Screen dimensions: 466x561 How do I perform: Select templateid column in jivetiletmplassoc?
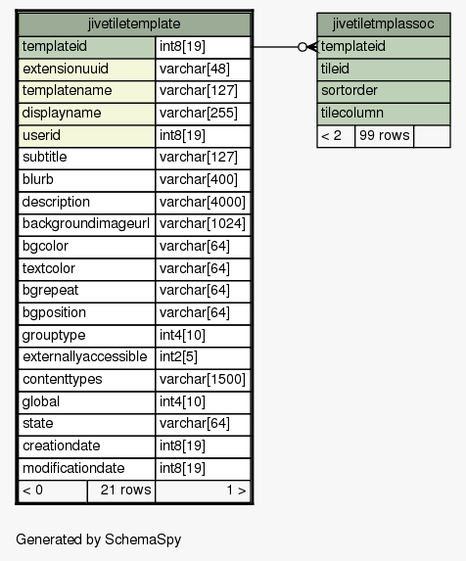(x=384, y=47)
